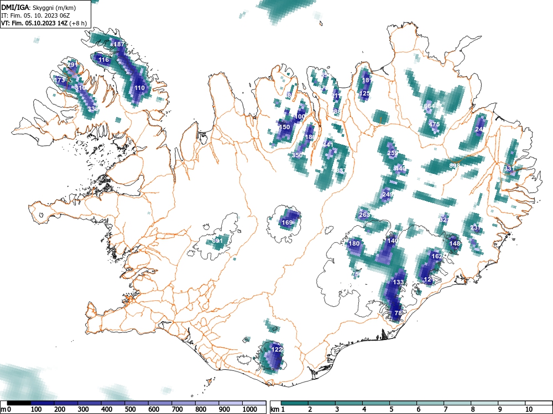Click the visibility value 441
This screenshot has height=414, width=553.
(x=328, y=145)
